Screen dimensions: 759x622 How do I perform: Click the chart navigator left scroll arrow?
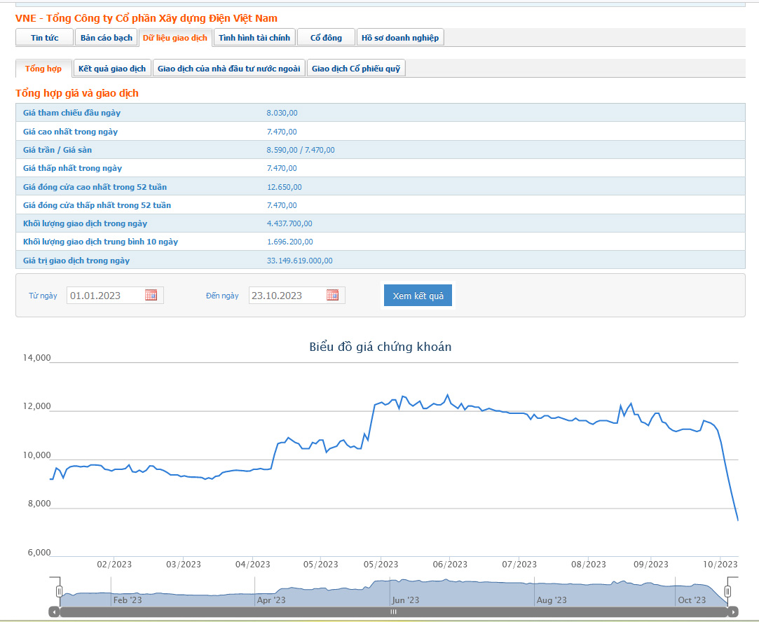[x=54, y=611]
